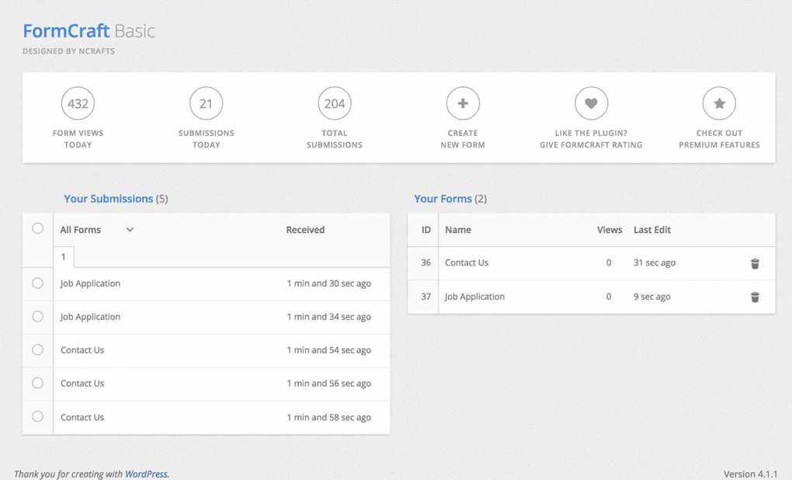The image size is (792, 480).
Task: Click the Version 4.1.1 label
Action: pos(751,474)
